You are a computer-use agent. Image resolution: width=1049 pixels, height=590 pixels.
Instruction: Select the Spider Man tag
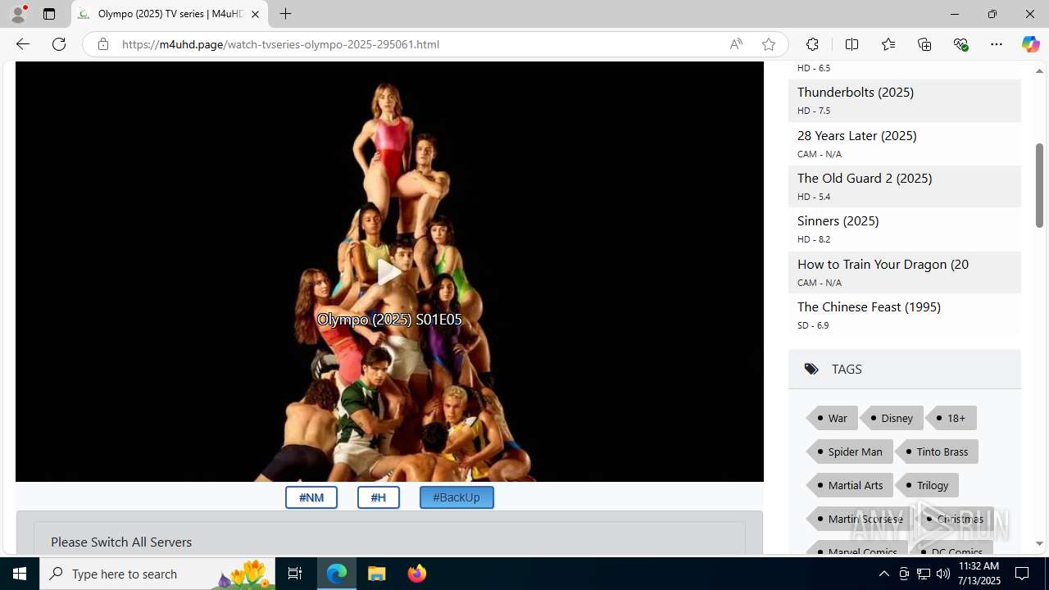(x=850, y=452)
